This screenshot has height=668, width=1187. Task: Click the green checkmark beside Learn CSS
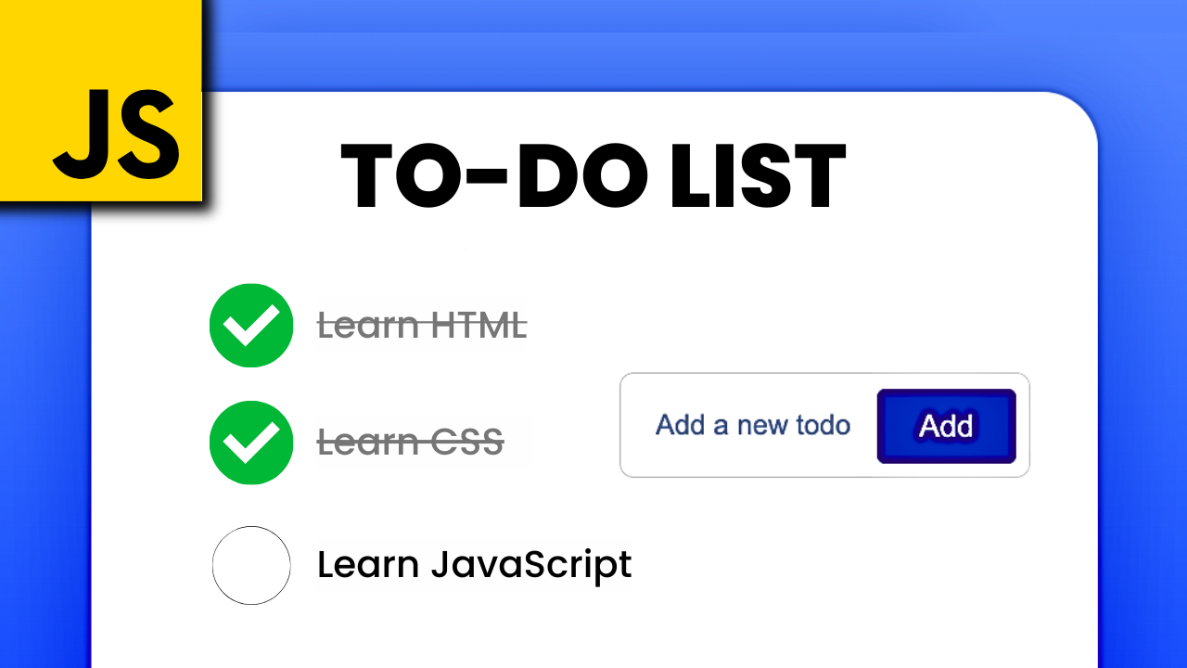tap(251, 443)
